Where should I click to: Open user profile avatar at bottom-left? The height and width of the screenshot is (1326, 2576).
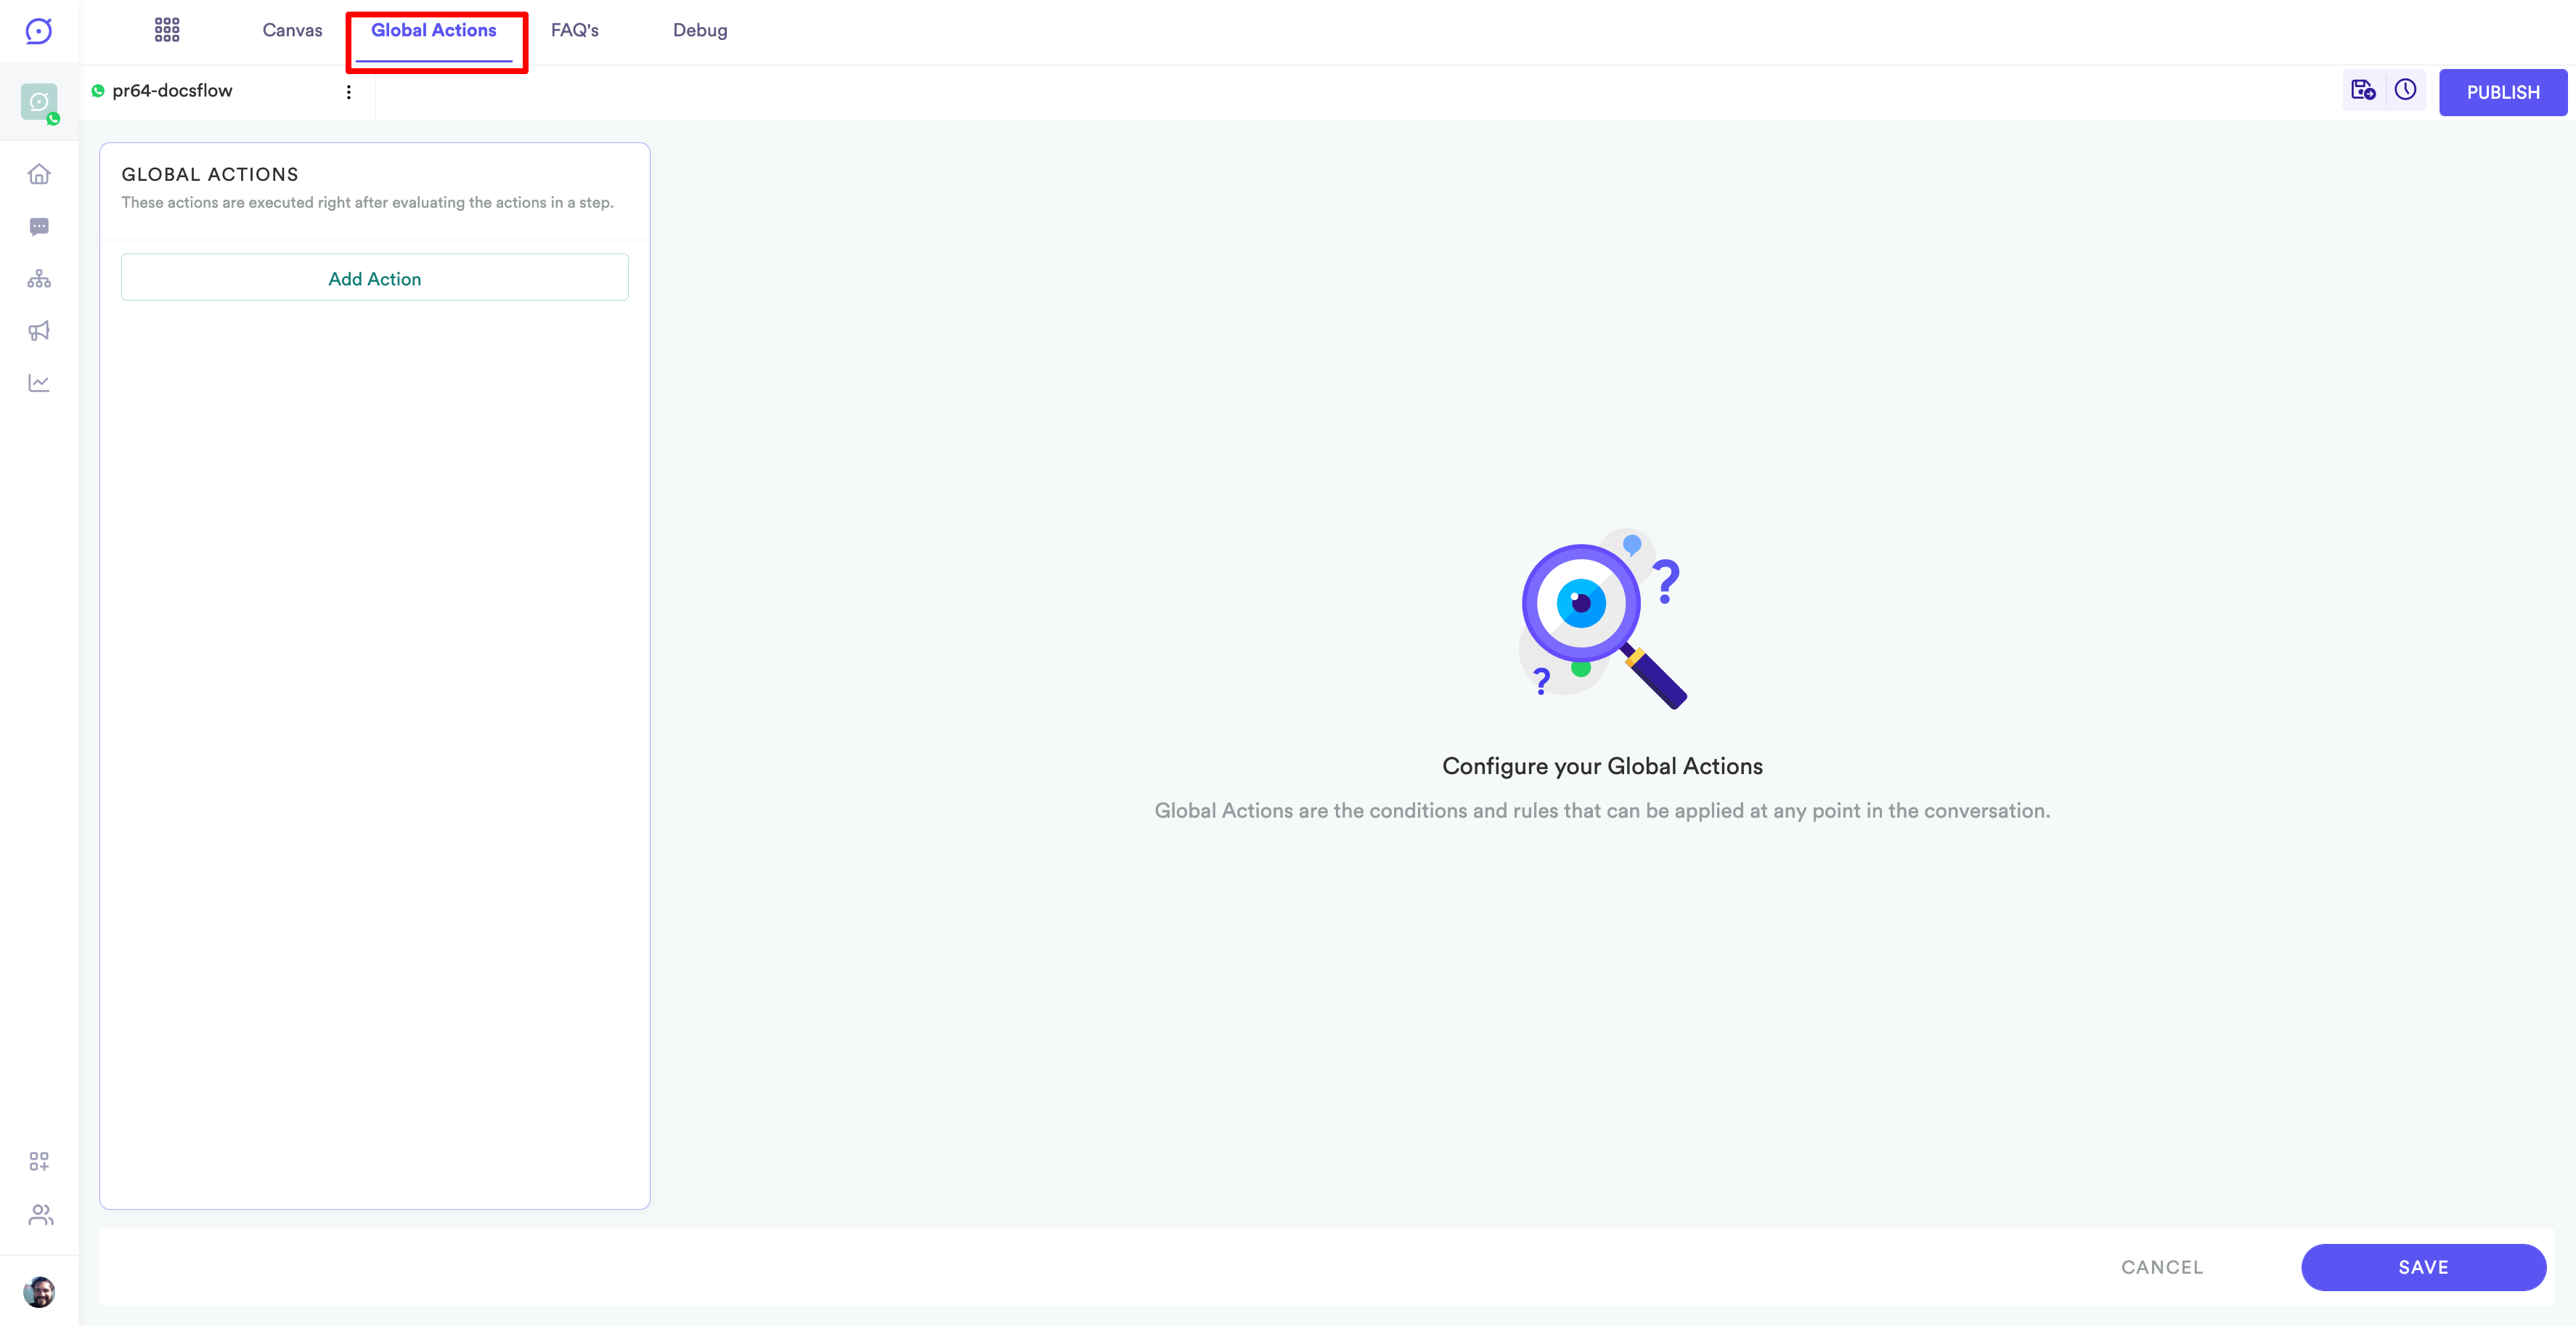[x=39, y=1291]
